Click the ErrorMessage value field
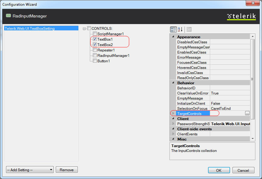The width and height of the screenshot is (262, 179). coord(230,57)
